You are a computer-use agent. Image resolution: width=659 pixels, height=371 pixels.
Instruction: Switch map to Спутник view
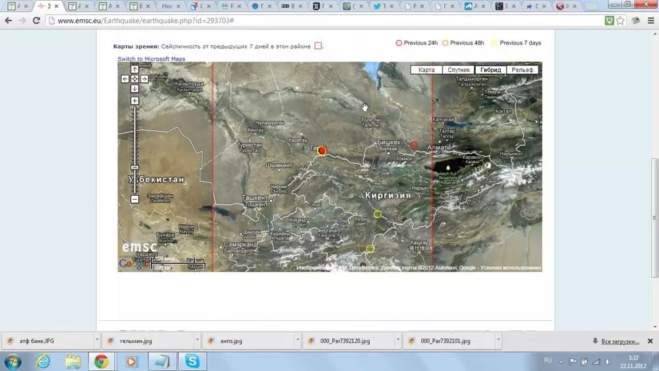pyautogui.click(x=459, y=70)
